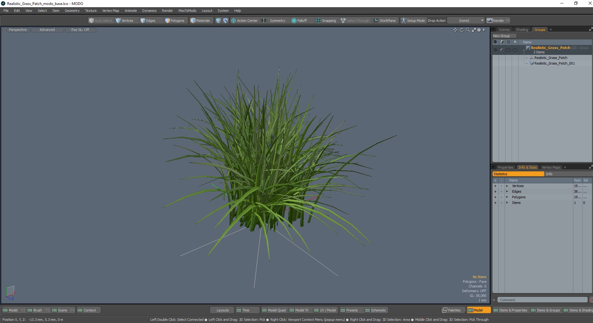Select Polygons selection mode

(175, 21)
